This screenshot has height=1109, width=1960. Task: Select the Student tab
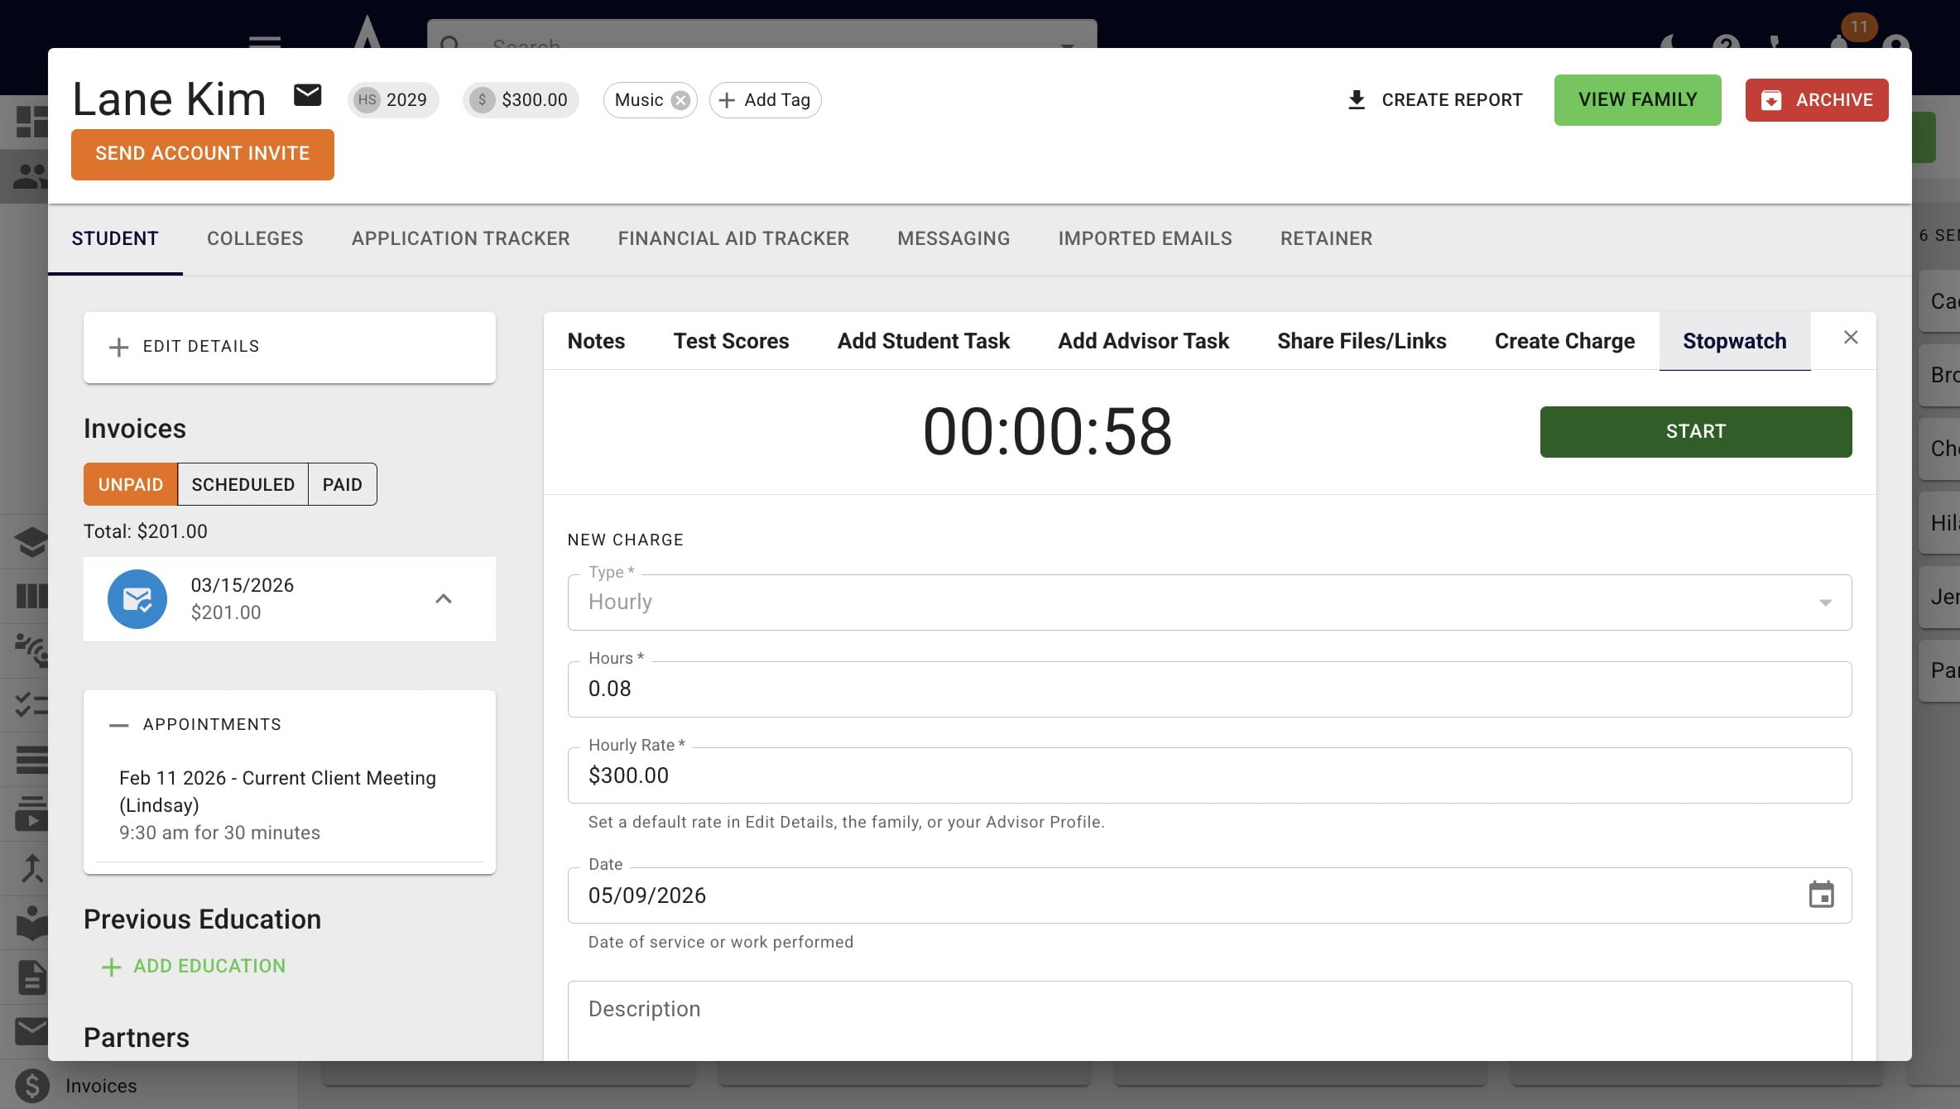point(114,239)
